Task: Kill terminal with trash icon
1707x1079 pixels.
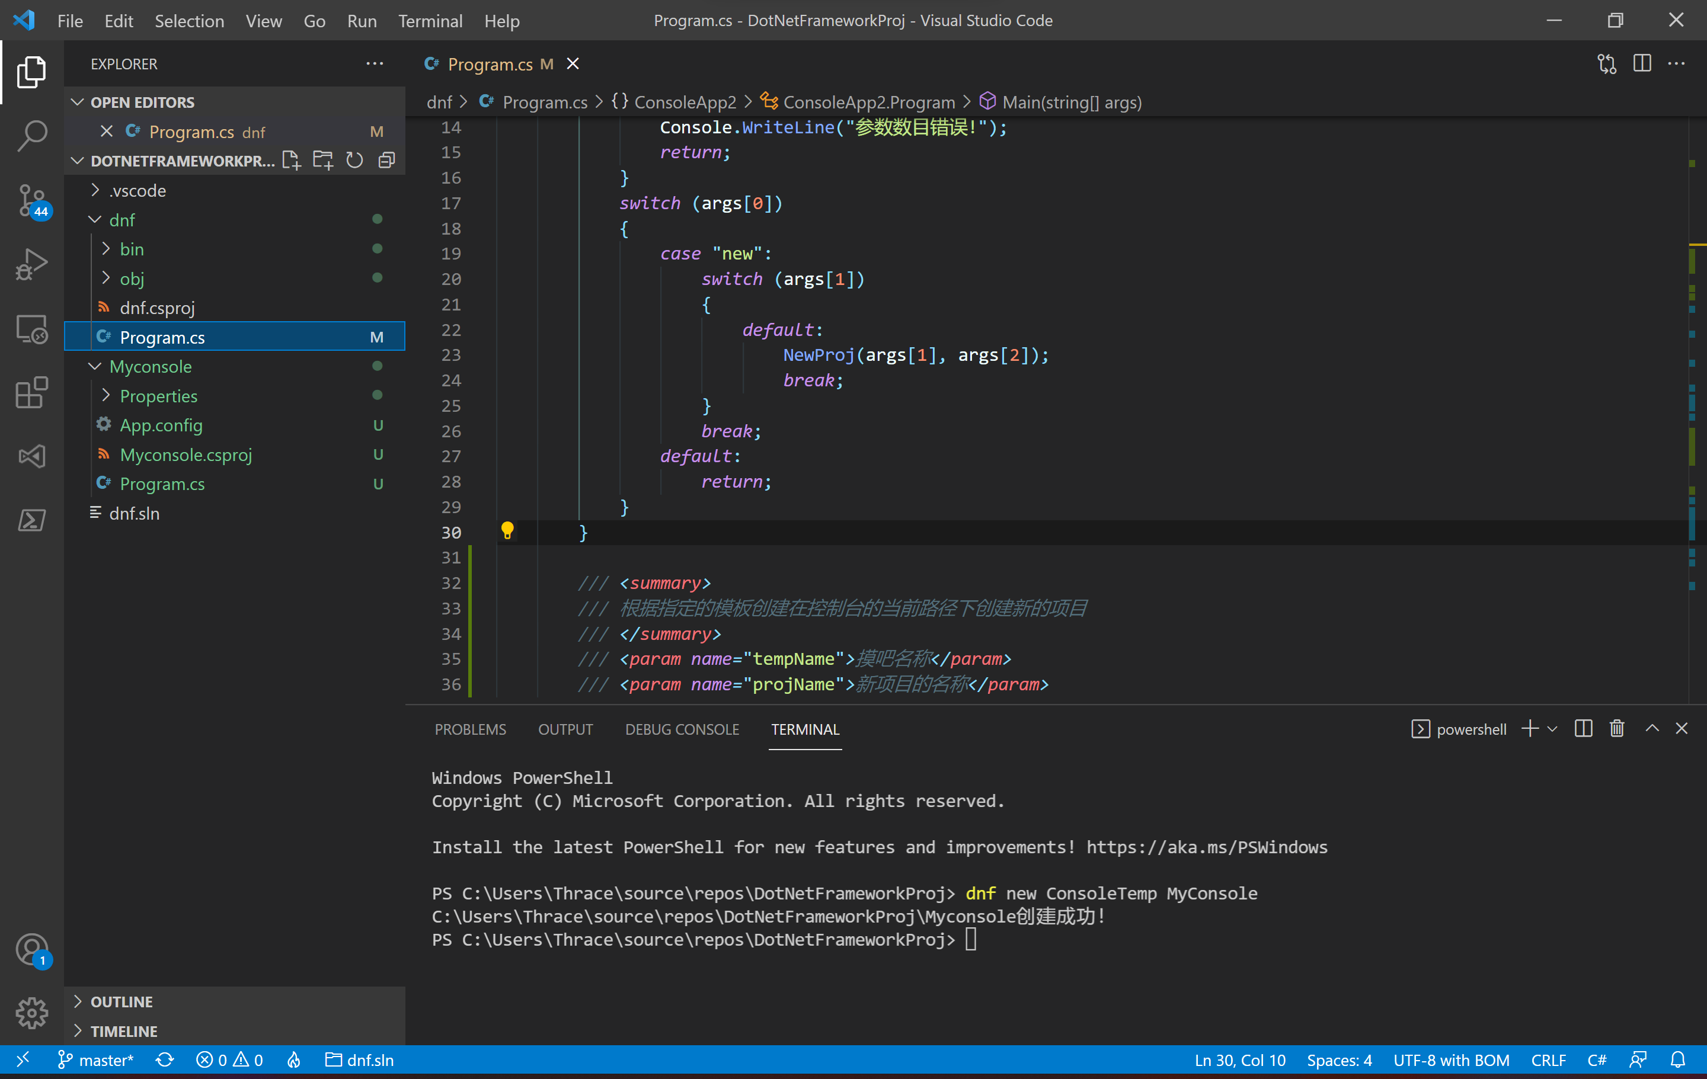Action: click(1616, 728)
